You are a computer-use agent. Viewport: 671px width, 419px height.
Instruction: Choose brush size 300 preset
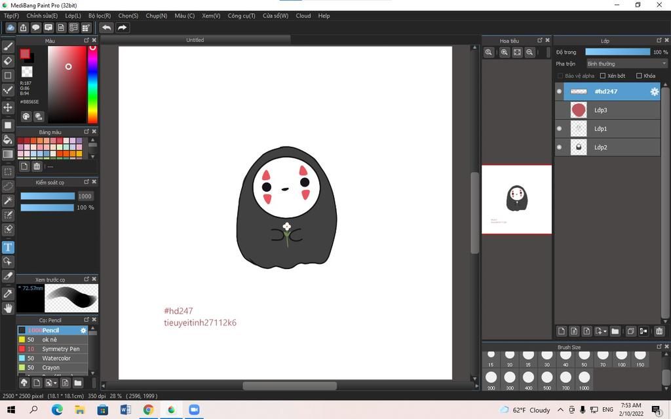[x=510, y=380]
